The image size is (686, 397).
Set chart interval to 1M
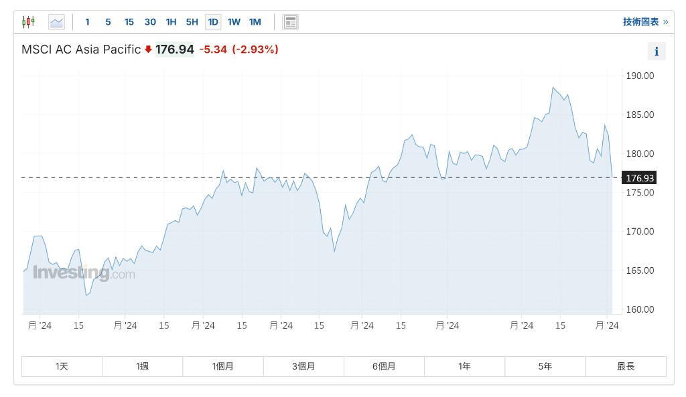pyautogui.click(x=255, y=22)
